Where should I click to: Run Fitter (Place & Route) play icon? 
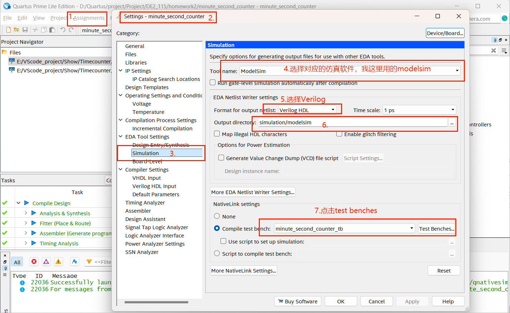click(34, 223)
